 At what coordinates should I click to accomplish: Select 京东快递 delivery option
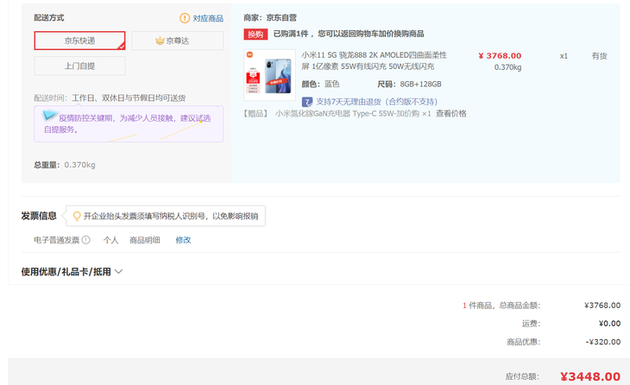(79, 41)
